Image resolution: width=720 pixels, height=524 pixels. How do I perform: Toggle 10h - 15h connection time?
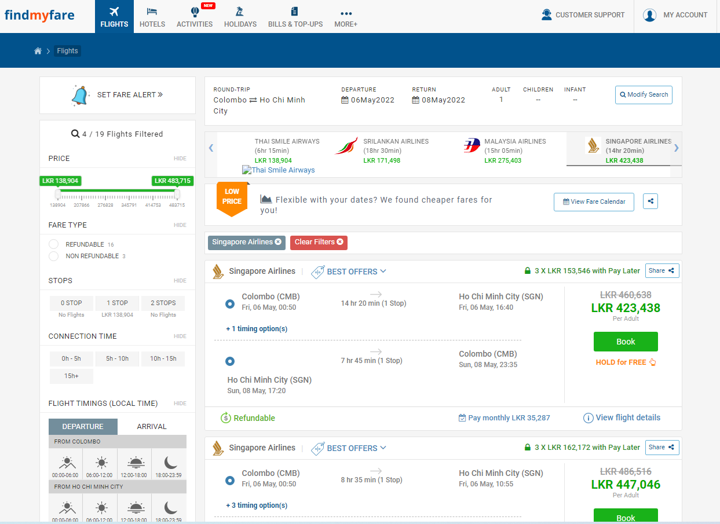(163, 358)
